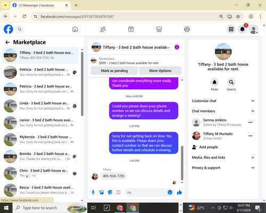Click Mark as pending button
266x213 pixels.
pos(114,71)
